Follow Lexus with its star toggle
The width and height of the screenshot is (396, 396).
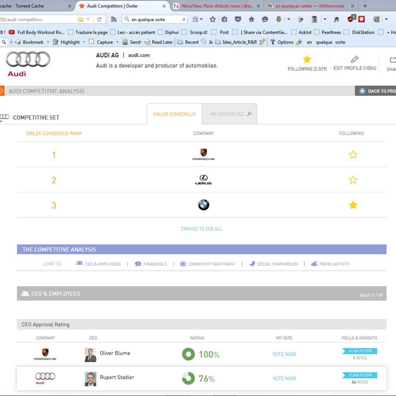(x=353, y=179)
